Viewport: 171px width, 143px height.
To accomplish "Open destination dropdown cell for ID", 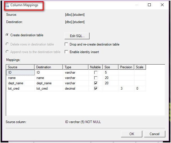I will coord(49,72).
